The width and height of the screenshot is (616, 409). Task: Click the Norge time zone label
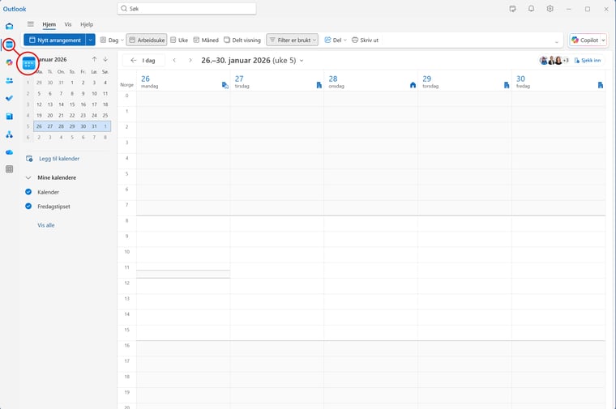click(126, 85)
